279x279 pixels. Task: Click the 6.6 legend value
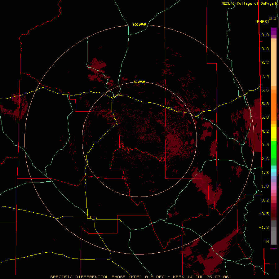[x=265, y=90]
